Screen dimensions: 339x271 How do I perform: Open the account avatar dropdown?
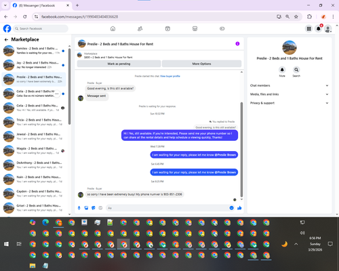pos(328,28)
